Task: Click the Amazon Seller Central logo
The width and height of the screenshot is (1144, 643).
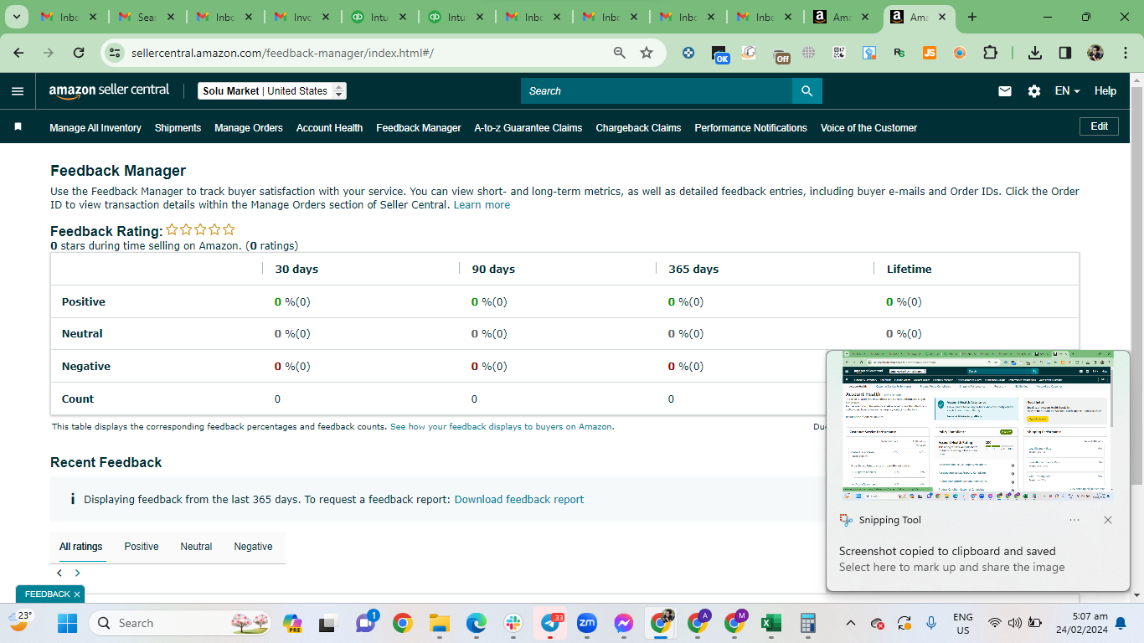Action: click(109, 90)
